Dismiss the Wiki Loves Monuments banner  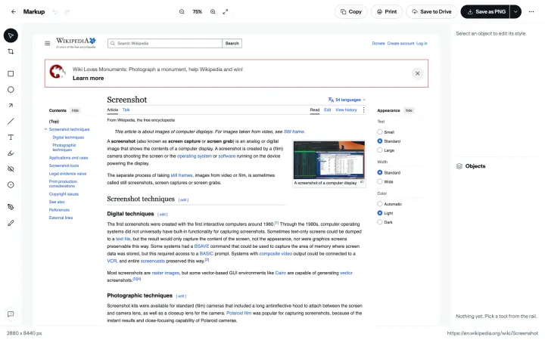pos(417,73)
